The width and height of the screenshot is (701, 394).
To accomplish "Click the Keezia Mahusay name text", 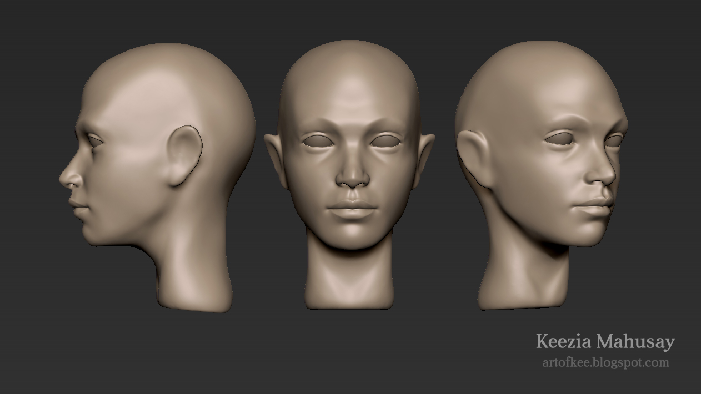I will 605,341.
